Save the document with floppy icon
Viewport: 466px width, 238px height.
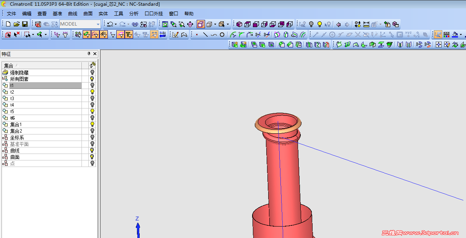point(25,24)
